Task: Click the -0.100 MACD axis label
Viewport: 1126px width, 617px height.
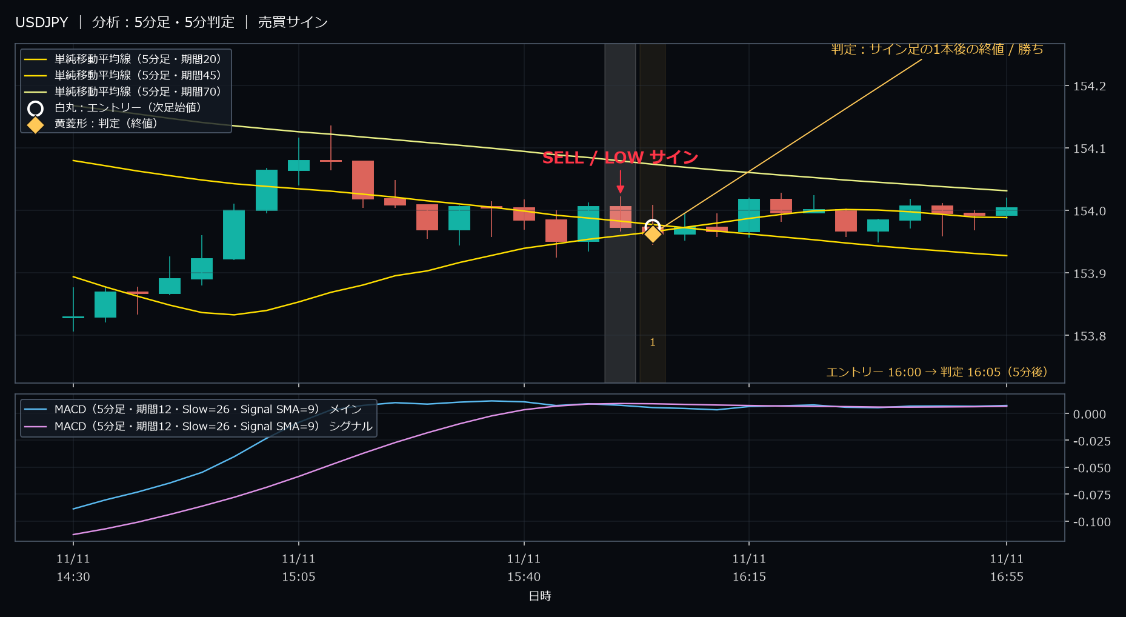Action: tap(1091, 522)
